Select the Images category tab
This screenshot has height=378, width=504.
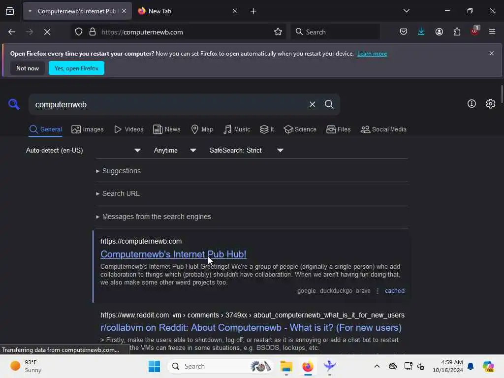tap(88, 129)
